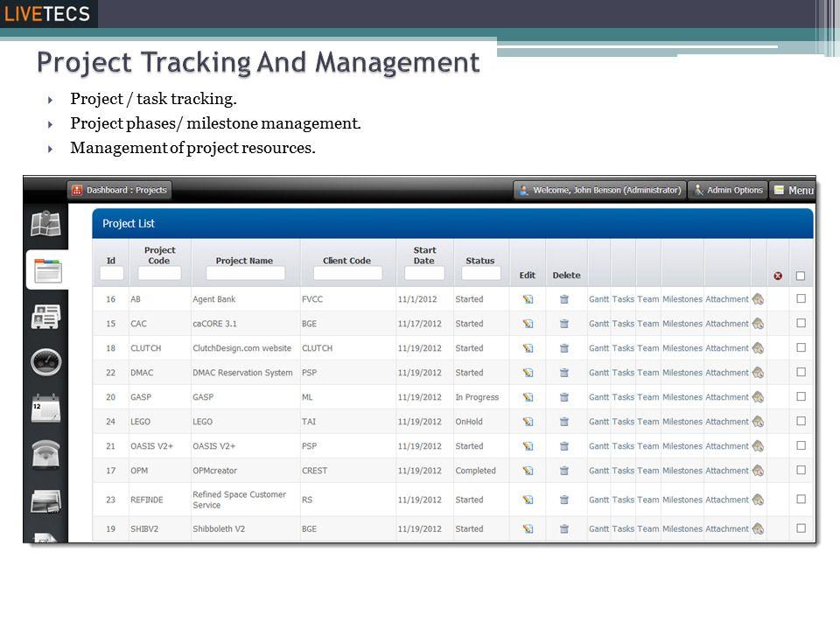Click the '11/17/2012' date cell
The height and width of the screenshot is (630, 840).
pos(419,324)
